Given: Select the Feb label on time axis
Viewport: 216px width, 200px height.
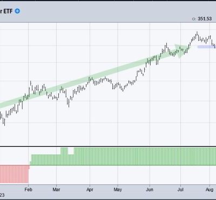Looking at the screenshot, I should tap(28, 190).
